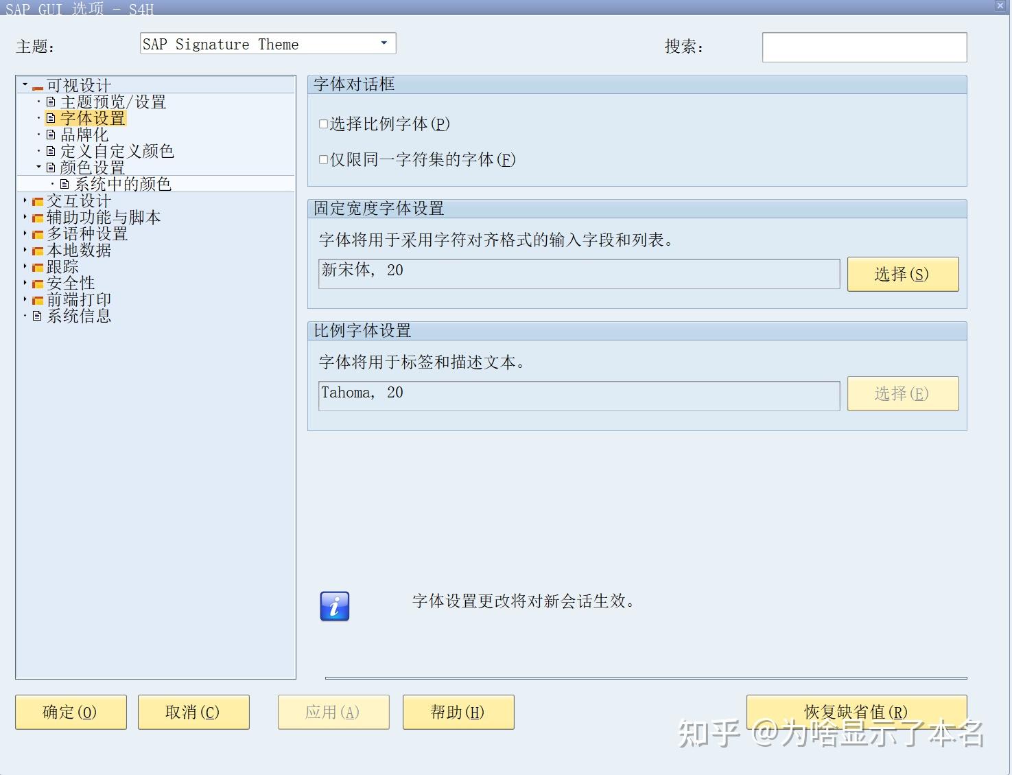This screenshot has height=775, width=1012.
Task: Click the 系统中的颜色 page icon
Action: click(64, 183)
